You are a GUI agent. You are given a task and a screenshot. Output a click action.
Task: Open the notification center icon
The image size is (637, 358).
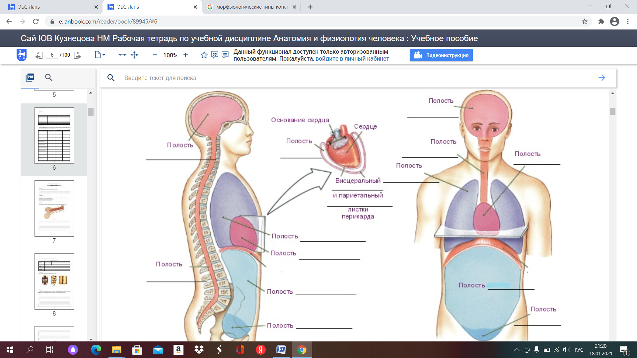tap(624, 350)
